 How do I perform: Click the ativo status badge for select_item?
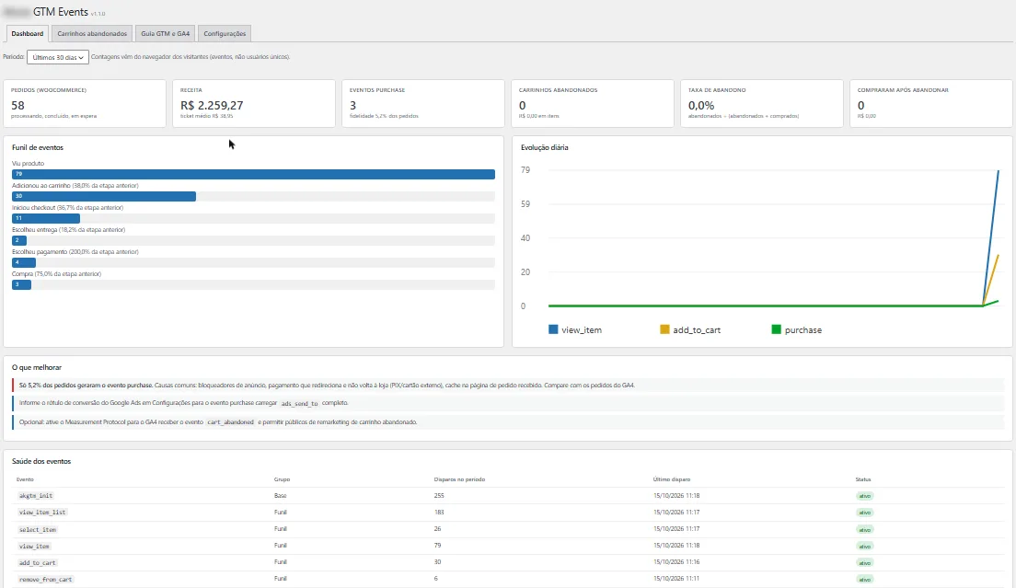tap(864, 530)
